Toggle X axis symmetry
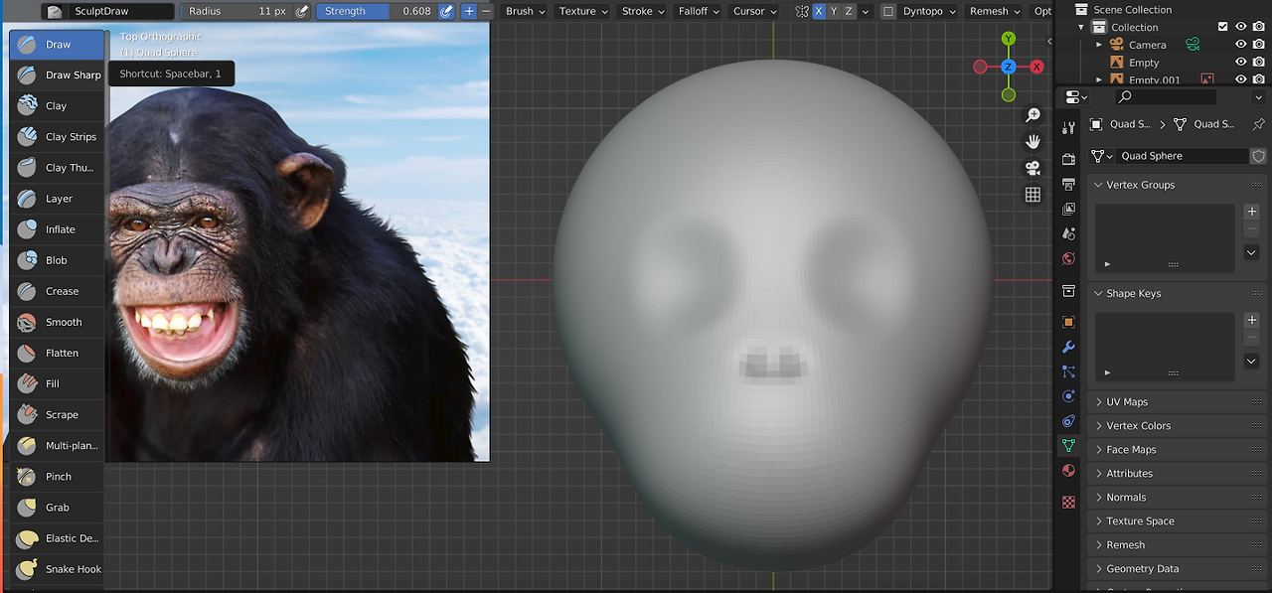This screenshot has width=1272, height=593. pos(819,11)
